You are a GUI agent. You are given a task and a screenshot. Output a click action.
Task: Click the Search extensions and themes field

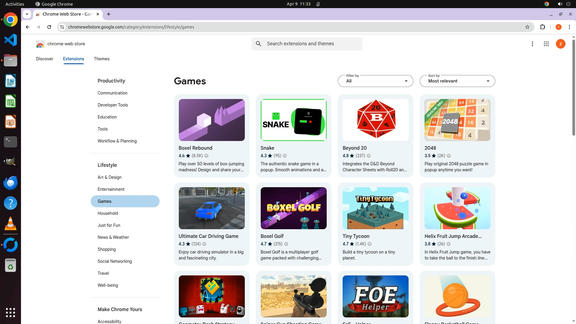(x=312, y=44)
